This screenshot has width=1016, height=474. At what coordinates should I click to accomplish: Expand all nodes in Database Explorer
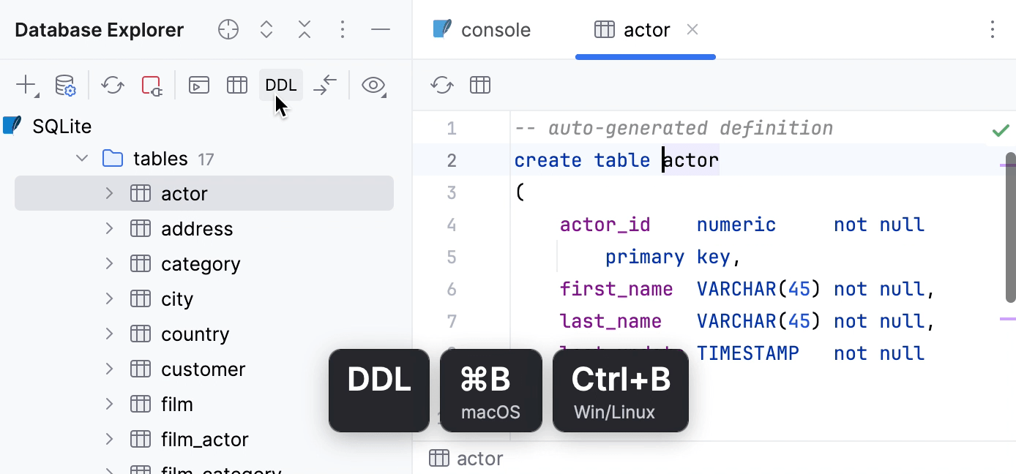coord(266,29)
